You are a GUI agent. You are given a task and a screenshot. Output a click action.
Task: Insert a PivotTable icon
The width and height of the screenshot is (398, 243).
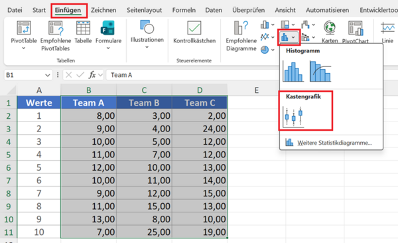tap(24, 28)
